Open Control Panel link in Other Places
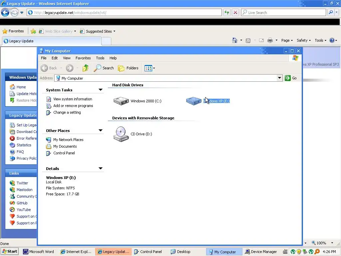The image size is (341, 256). 64,153
